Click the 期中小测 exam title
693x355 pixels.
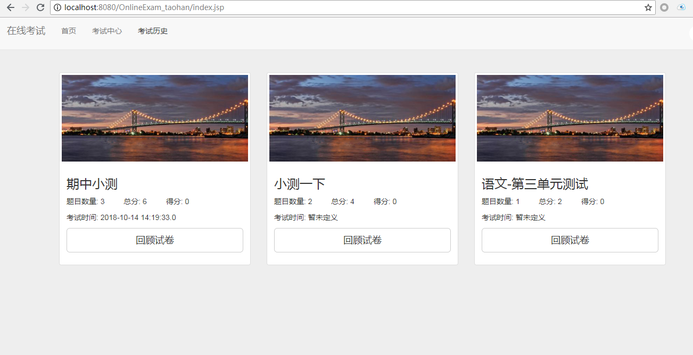[x=92, y=184]
